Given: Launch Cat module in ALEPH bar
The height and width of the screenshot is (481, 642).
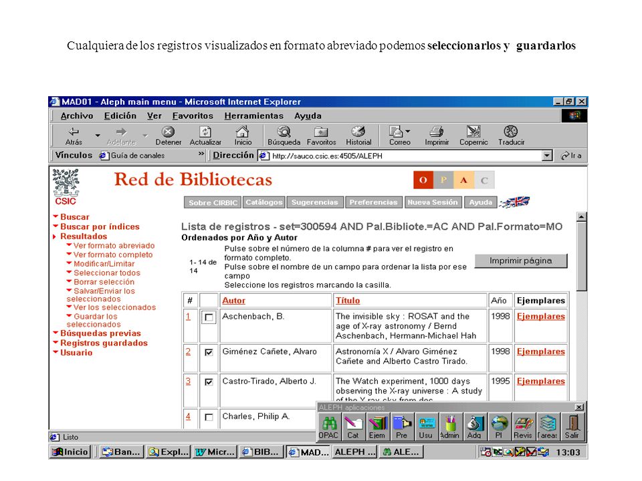Looking at the screenshot, I should [353, 427].
